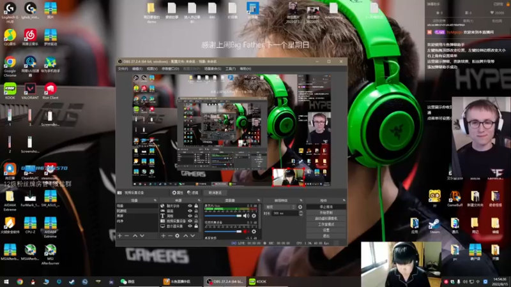Click 启动虚拟摄像机 button
The image size is (511, 287).
point(326,219)
